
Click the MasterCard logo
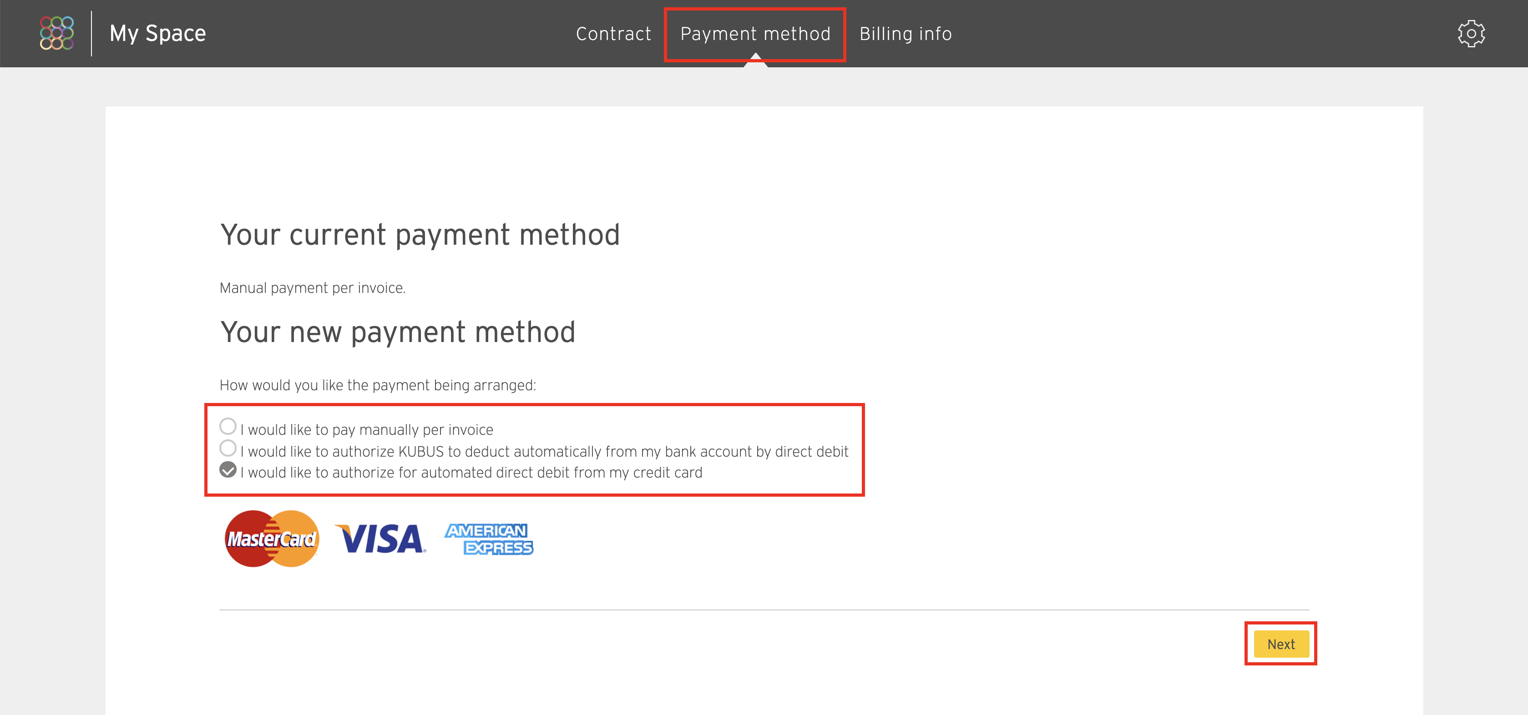(272, 539)
